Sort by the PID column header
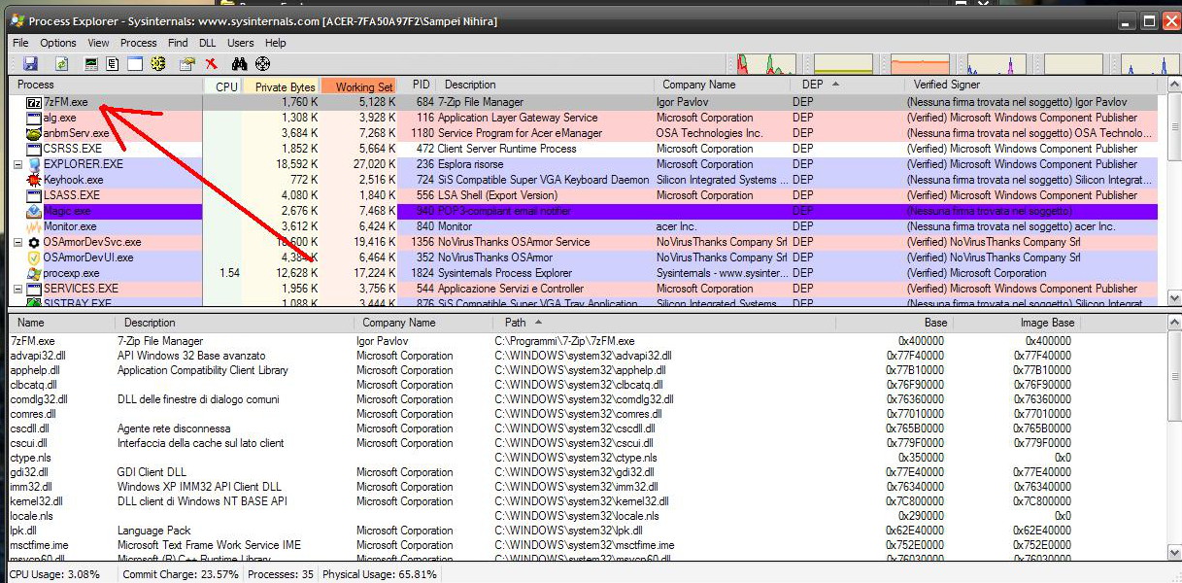Image resolution: width=1182 pixels, height=583 pixels. (x=418, y=86)
